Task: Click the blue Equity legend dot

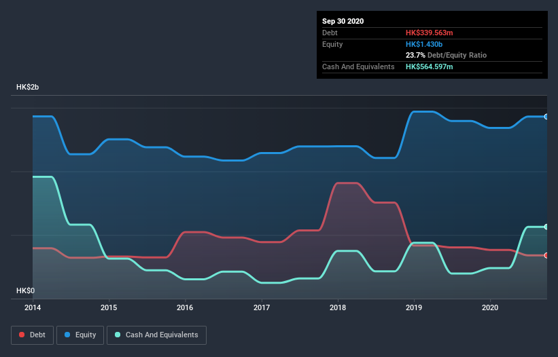Action: [67, 335]
